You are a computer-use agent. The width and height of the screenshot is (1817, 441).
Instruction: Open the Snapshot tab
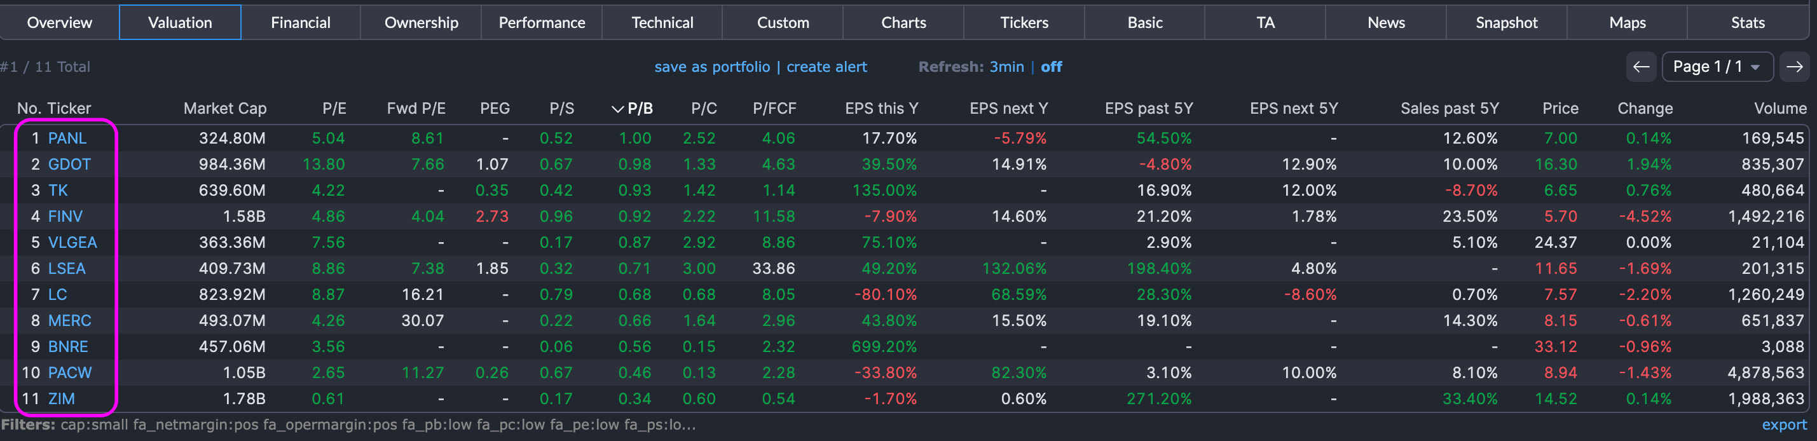tap(1507, 22)
